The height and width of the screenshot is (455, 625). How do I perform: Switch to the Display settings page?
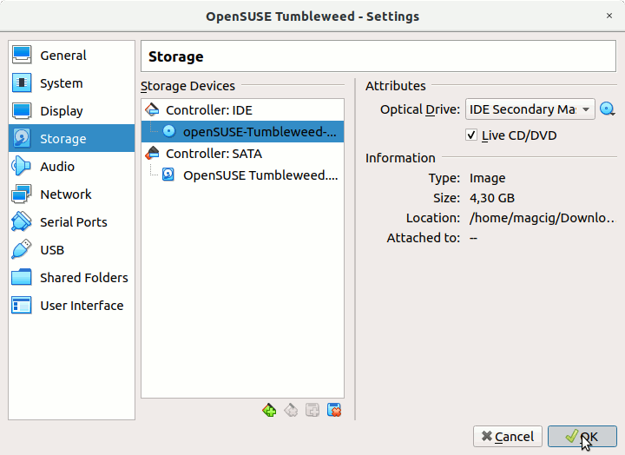click(x=71, y=111)
